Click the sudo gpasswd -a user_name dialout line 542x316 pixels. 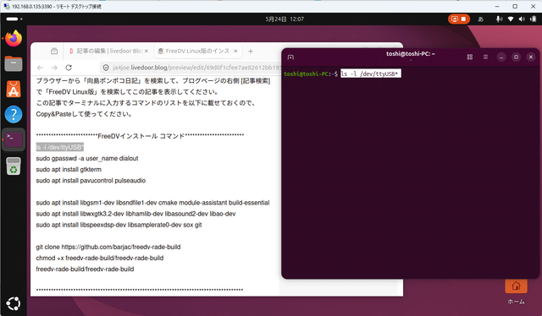[87, 158]
